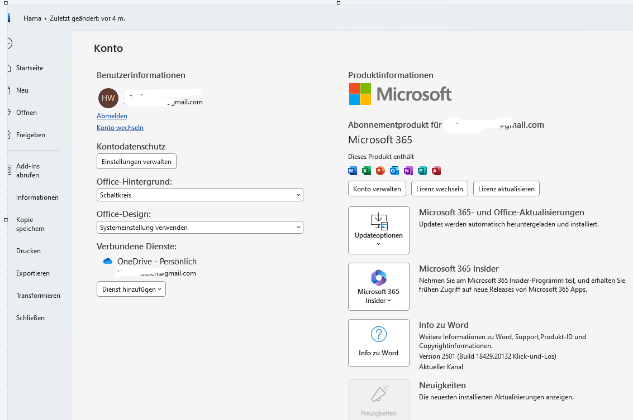The width and height of the screenshot is (633, 420).
Task: Open the Updateoptionen dropdown button
Action: (379, 230)
